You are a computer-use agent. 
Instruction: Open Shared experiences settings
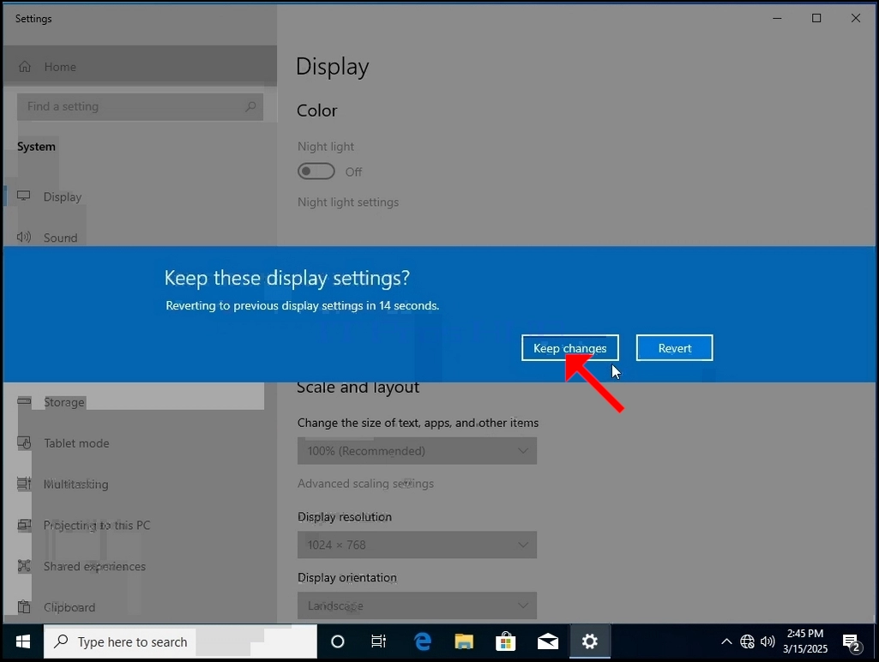point(140,566)
